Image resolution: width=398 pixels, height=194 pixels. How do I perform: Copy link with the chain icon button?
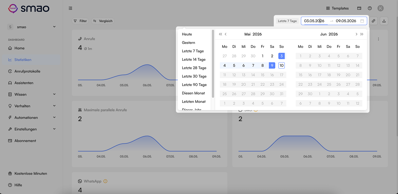[373, 21]
